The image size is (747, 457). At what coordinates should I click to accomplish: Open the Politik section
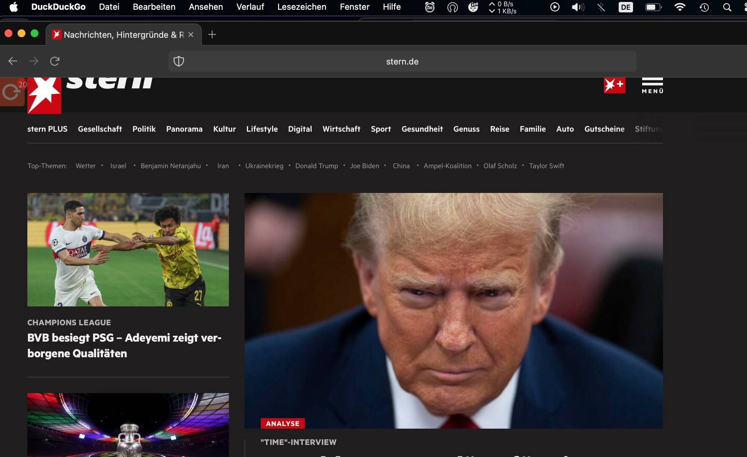[x=144, y=129]
